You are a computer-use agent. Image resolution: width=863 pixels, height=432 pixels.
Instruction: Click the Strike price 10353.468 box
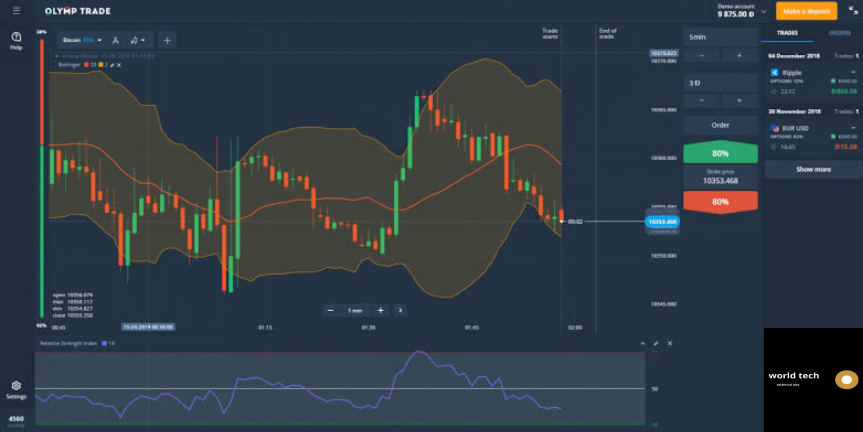pyautogui.click(x=721, y=177)
